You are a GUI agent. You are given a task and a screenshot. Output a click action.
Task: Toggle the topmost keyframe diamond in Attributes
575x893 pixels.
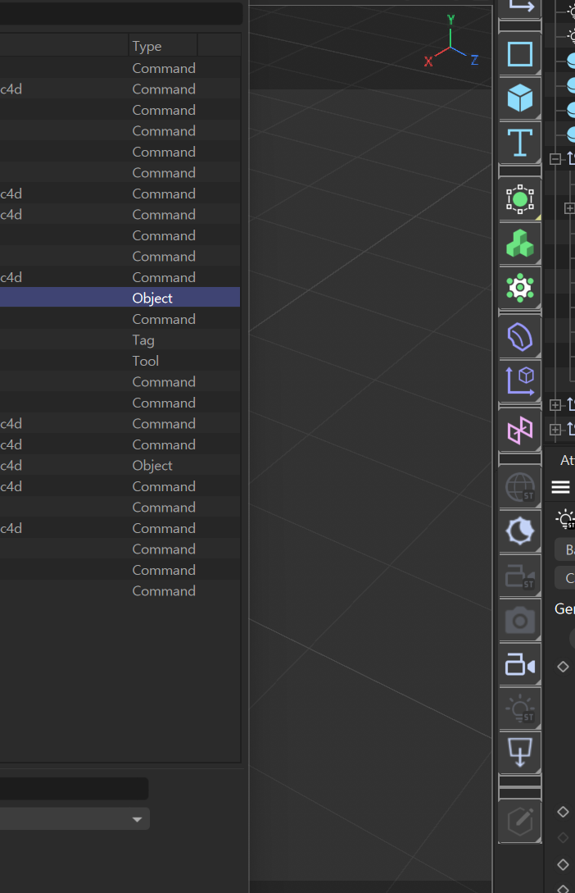563,667
